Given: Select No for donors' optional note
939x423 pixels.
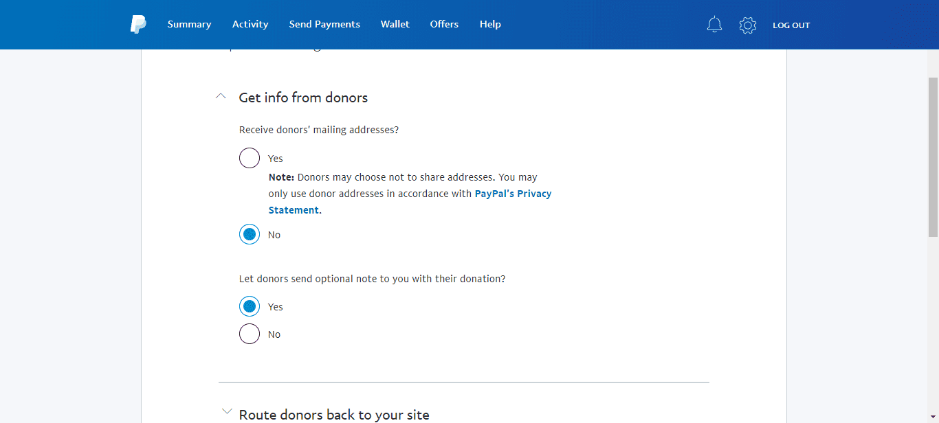Looking at the screenshot, I should coord(250,334).
